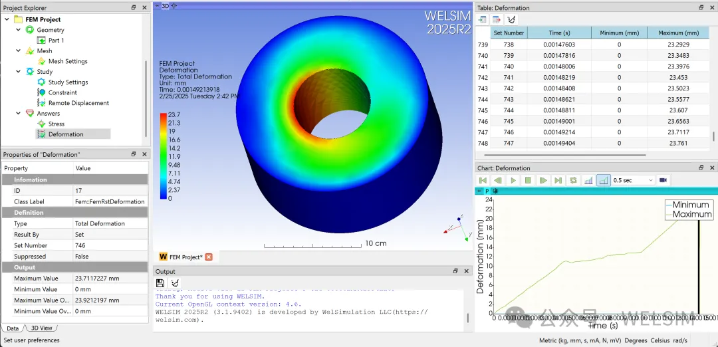Click the export table icon in Table: Deformation
Screen dimensions: 718x347
pyautogui.click(x=497, y=19)
